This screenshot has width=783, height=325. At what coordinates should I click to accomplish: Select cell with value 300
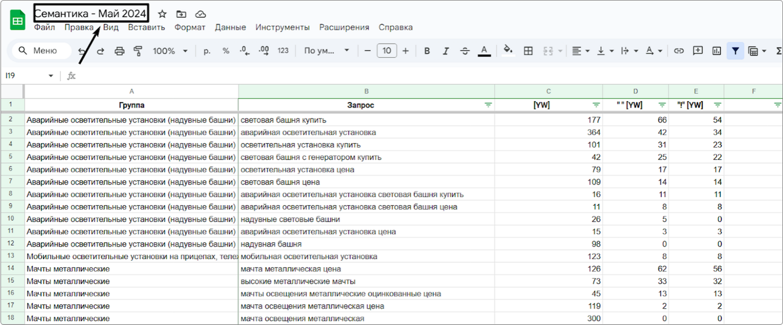(x=549, y=318)
